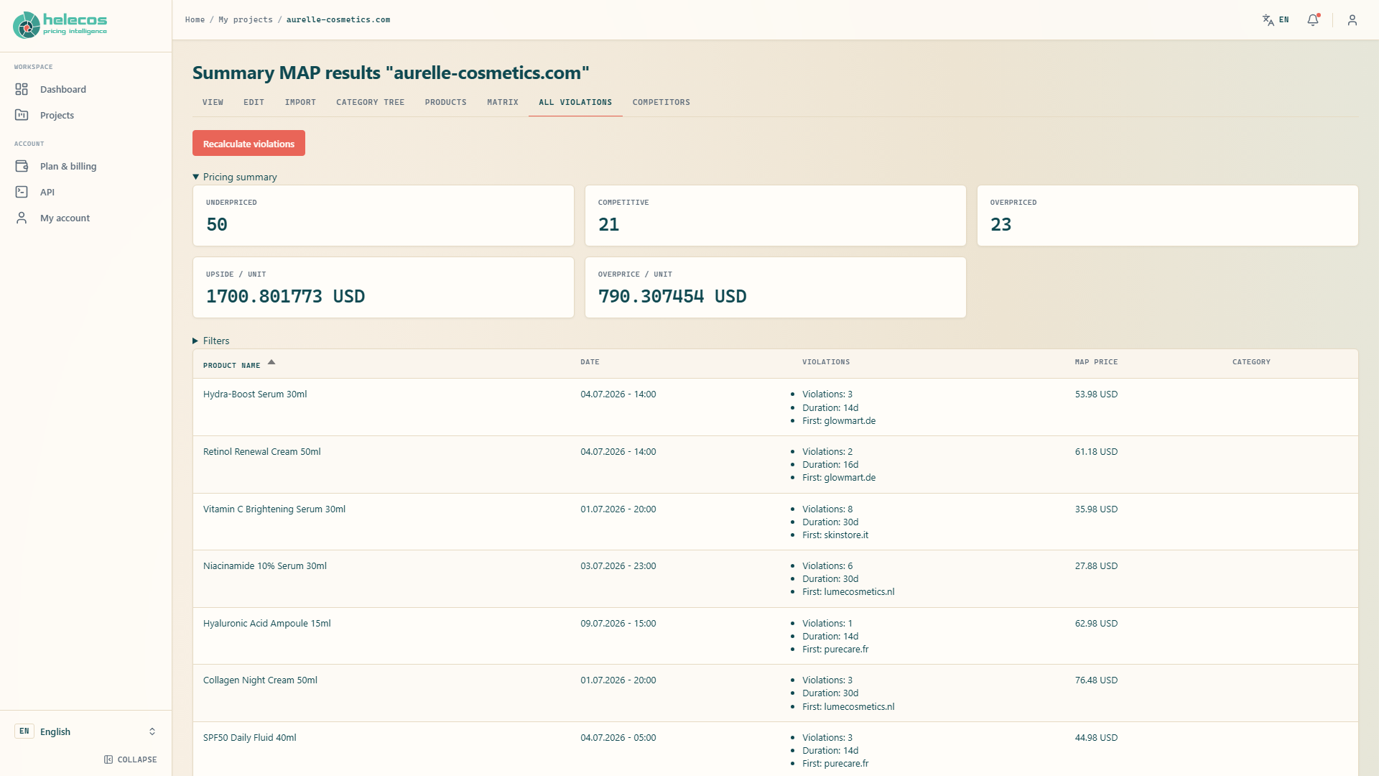Click the Underpriced 50 card
Screen dimensions: 1379x776
pyautogui.click(x=384, y=216)
